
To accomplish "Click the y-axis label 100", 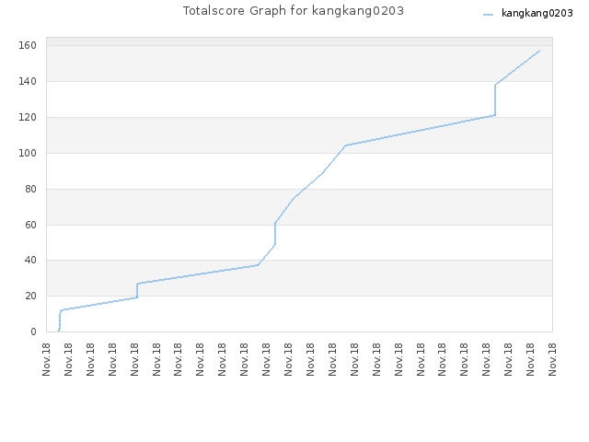I will pos(28,153).
